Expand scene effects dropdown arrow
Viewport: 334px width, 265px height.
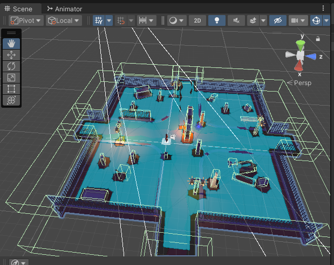point(263,20)
